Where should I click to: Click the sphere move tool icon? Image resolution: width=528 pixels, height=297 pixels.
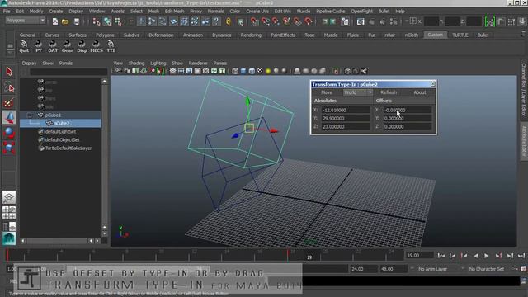[x=9, y=133]
